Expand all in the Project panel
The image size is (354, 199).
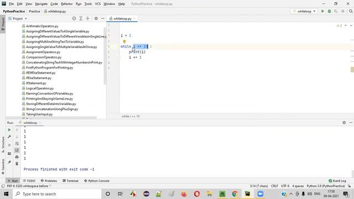(x=81, y=18)
